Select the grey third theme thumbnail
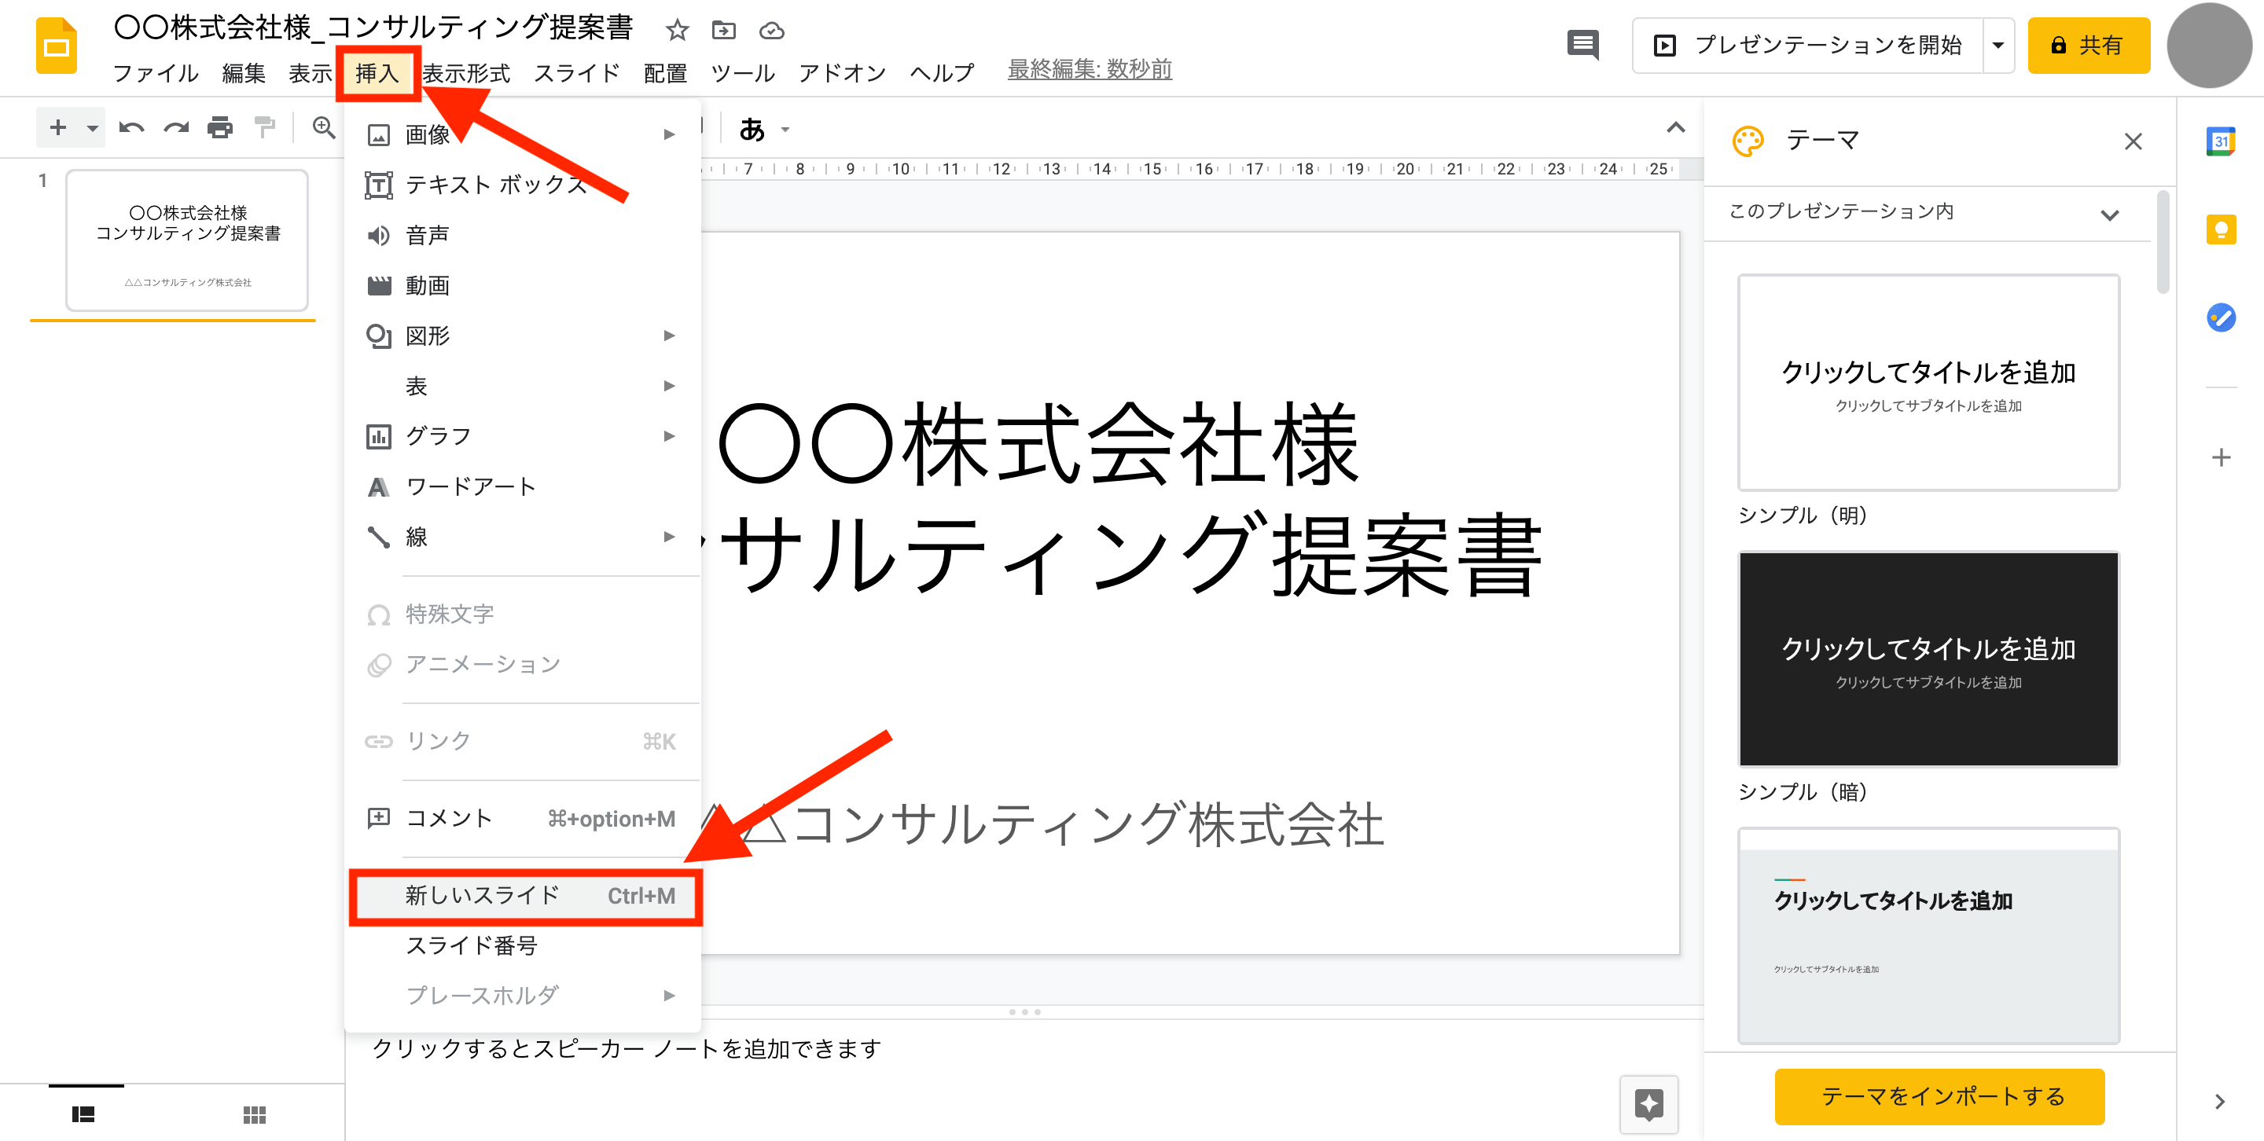The height and width of the screenshot is (1141, 2264). [x=1928, y=935]
